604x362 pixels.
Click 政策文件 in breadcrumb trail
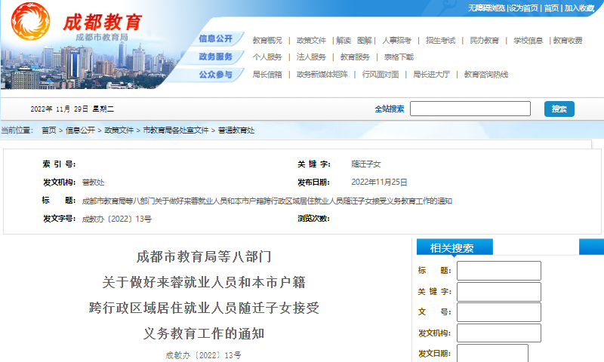[x=119, y=130]
